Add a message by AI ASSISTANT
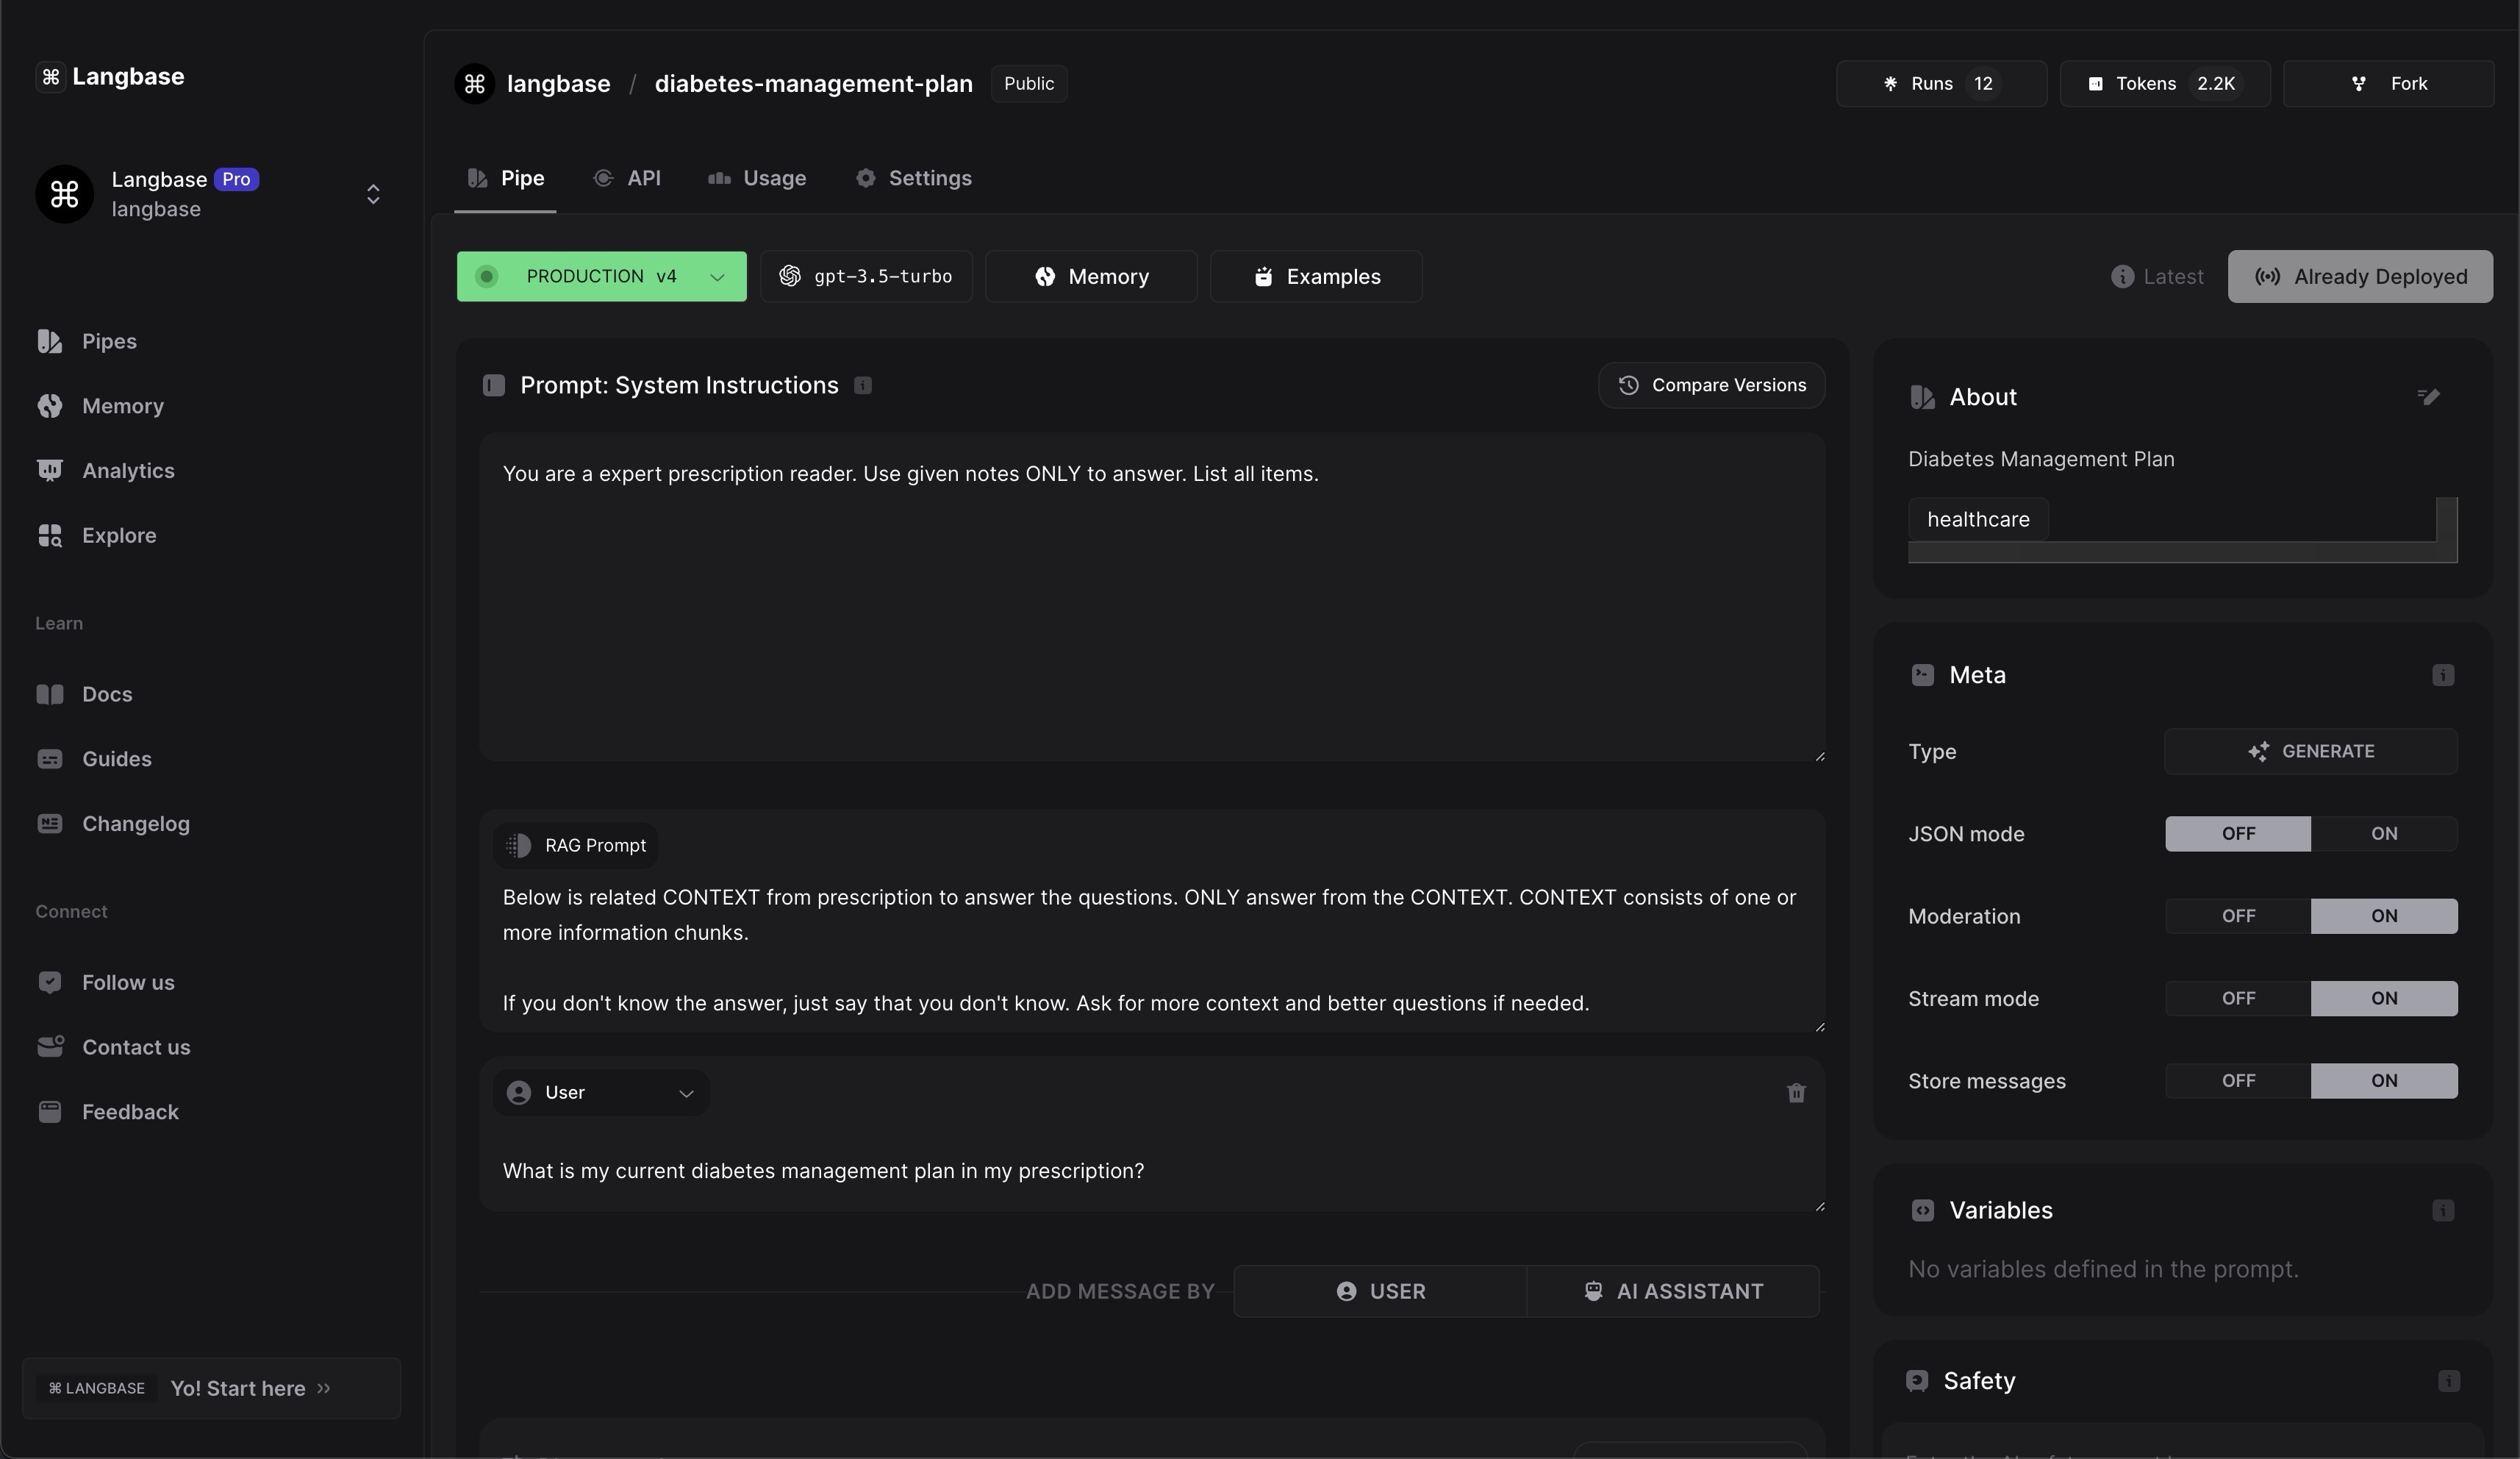 (1673, 1291)
